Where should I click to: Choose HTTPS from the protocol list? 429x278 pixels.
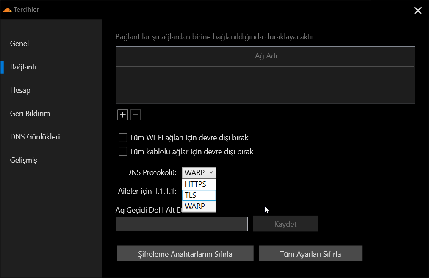[199, 184]
